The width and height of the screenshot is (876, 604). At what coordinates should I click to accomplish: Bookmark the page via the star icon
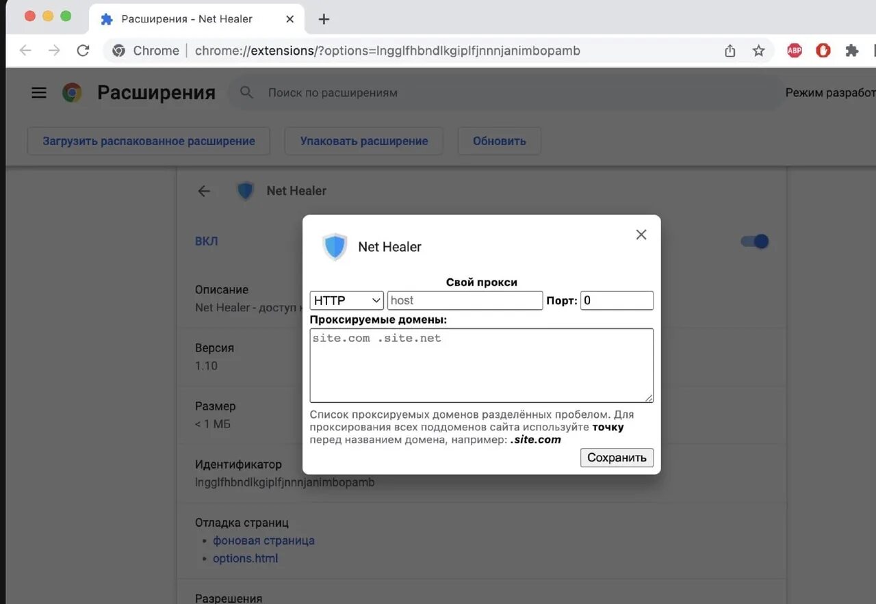pos(759,50)
